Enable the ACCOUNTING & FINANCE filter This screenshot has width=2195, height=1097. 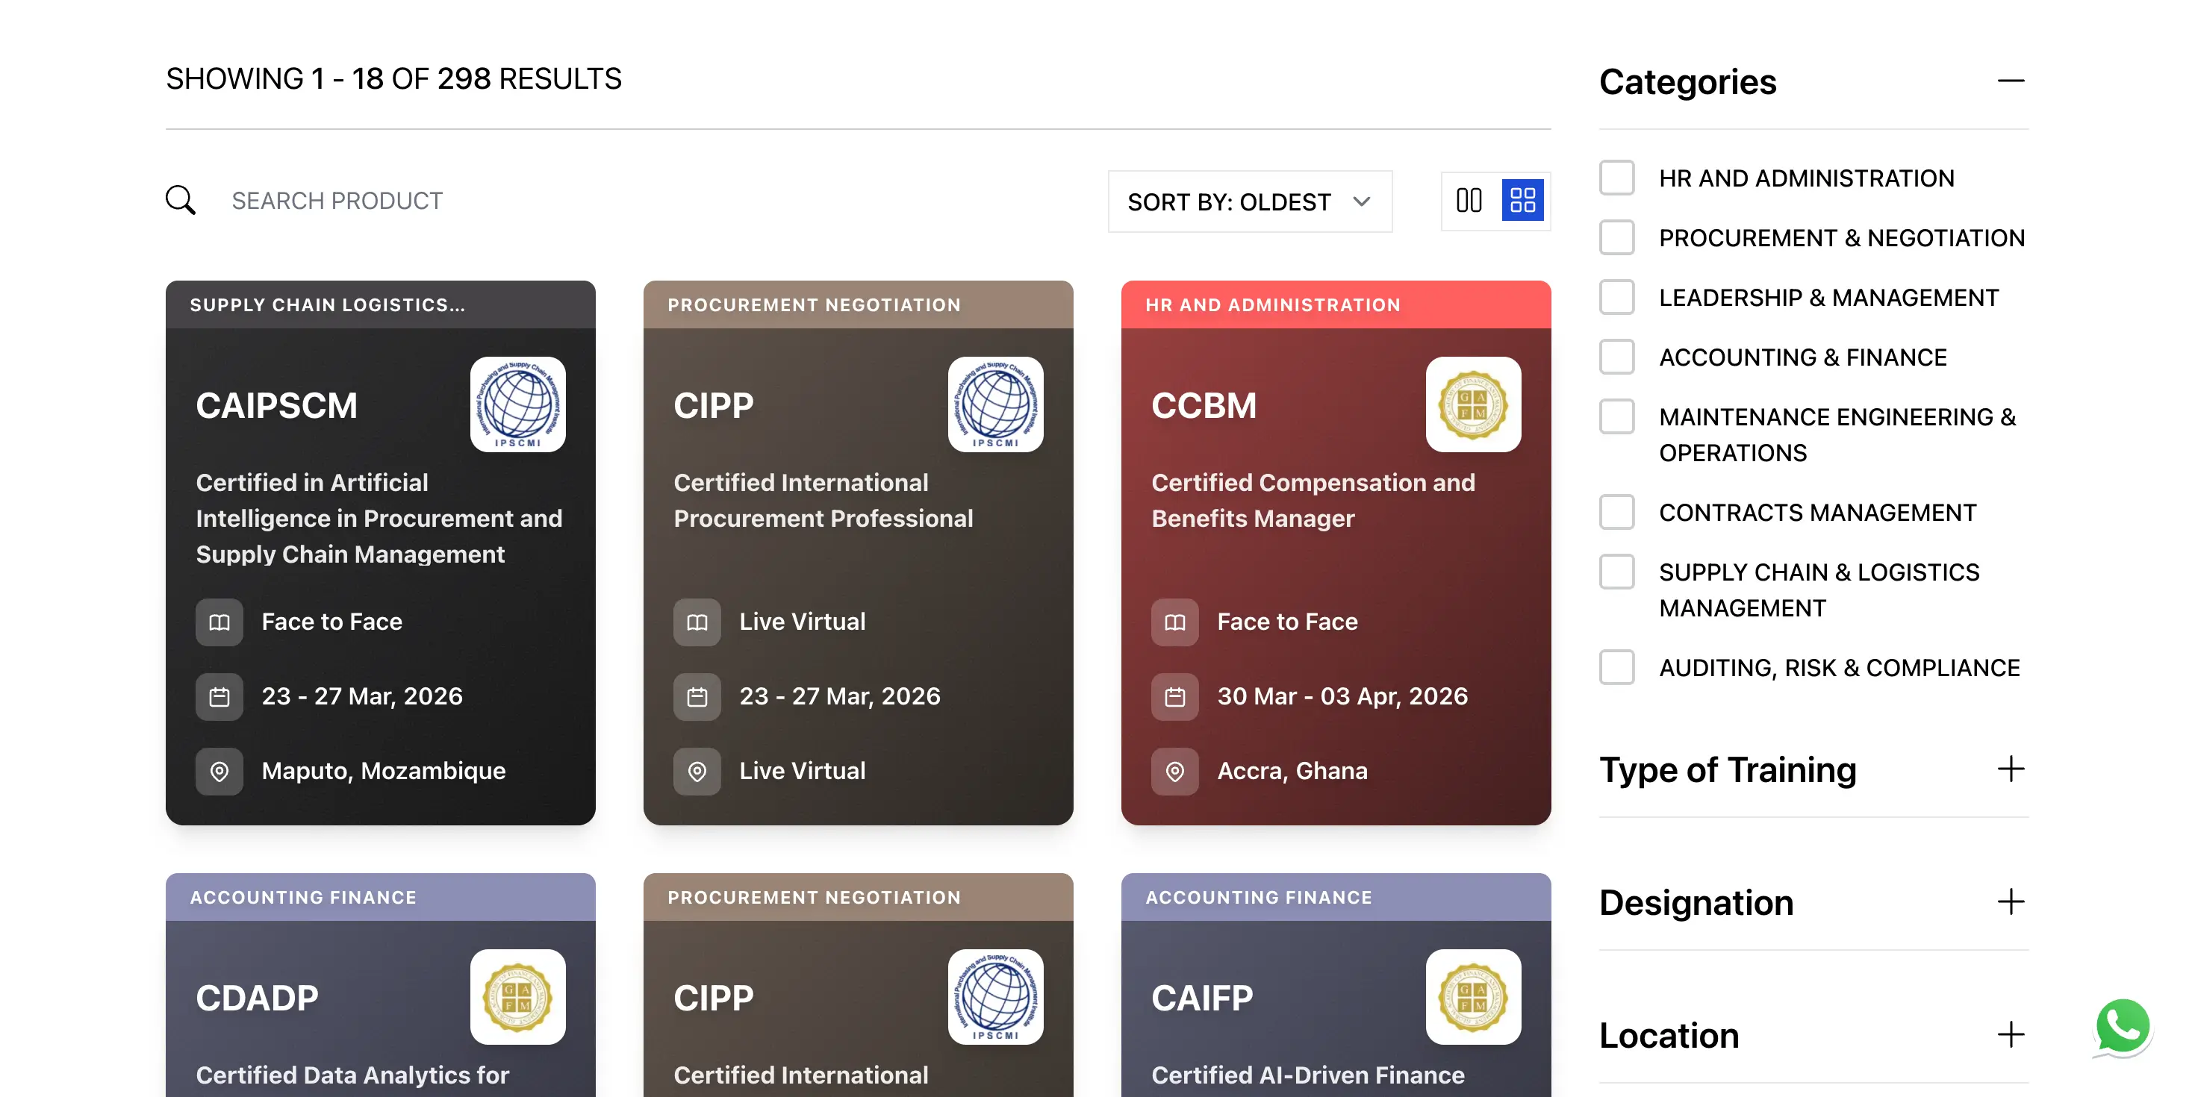click(1616, 357)
